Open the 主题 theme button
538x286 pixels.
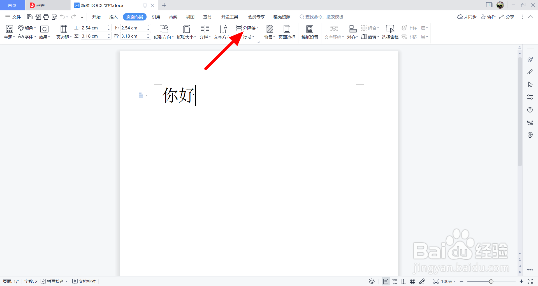9,32
